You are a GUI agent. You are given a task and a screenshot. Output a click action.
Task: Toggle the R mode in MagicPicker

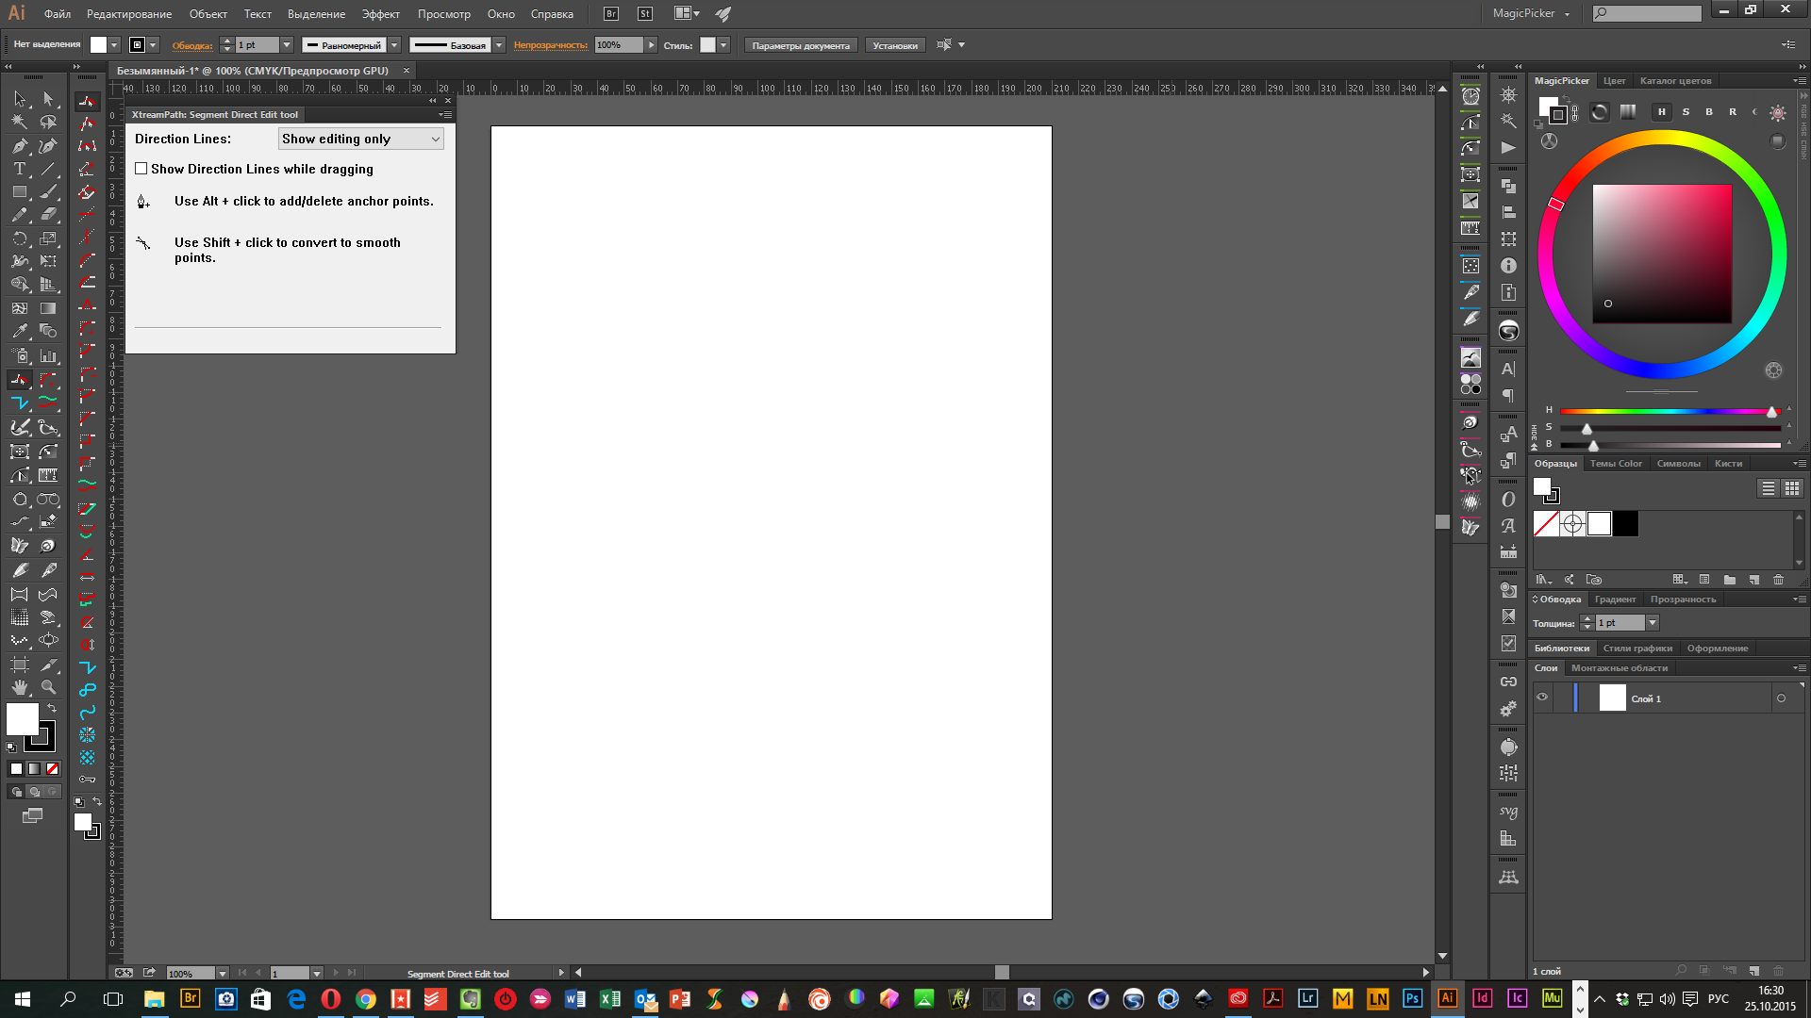[1733, 112]
